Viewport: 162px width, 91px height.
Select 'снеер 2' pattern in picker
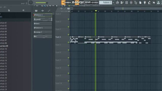coord(43,32)
